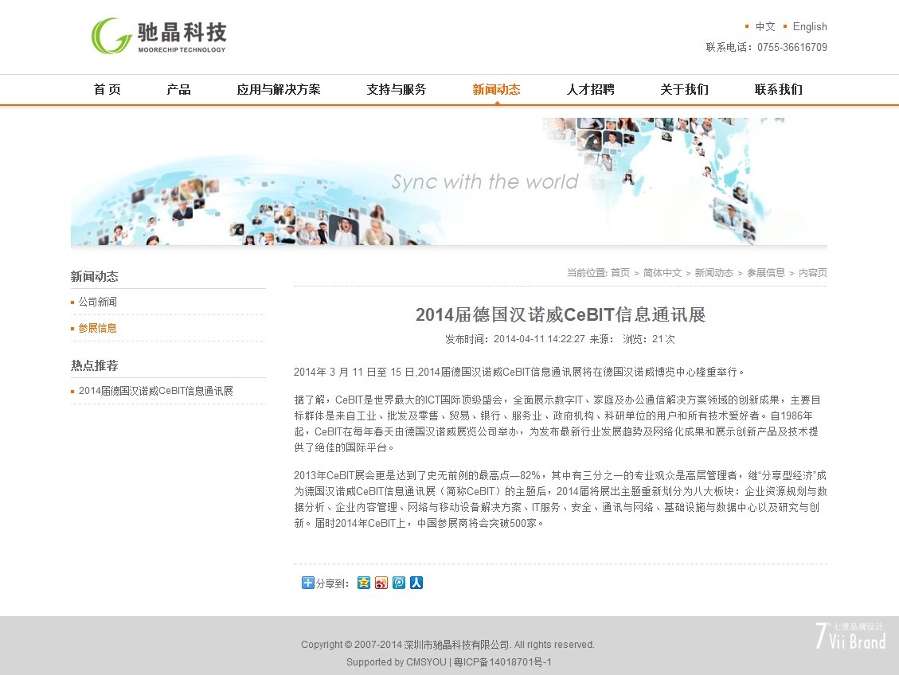Click 参展信息 in the breadcrumb trail

pyautogui.click(x=765, y=272)
